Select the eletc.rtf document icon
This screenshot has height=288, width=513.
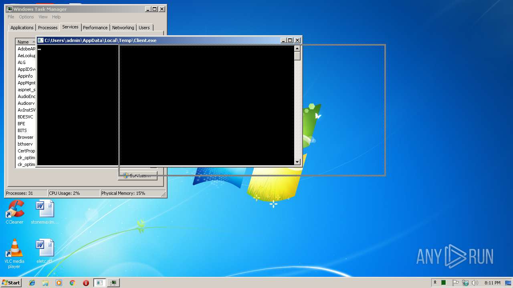44,252
